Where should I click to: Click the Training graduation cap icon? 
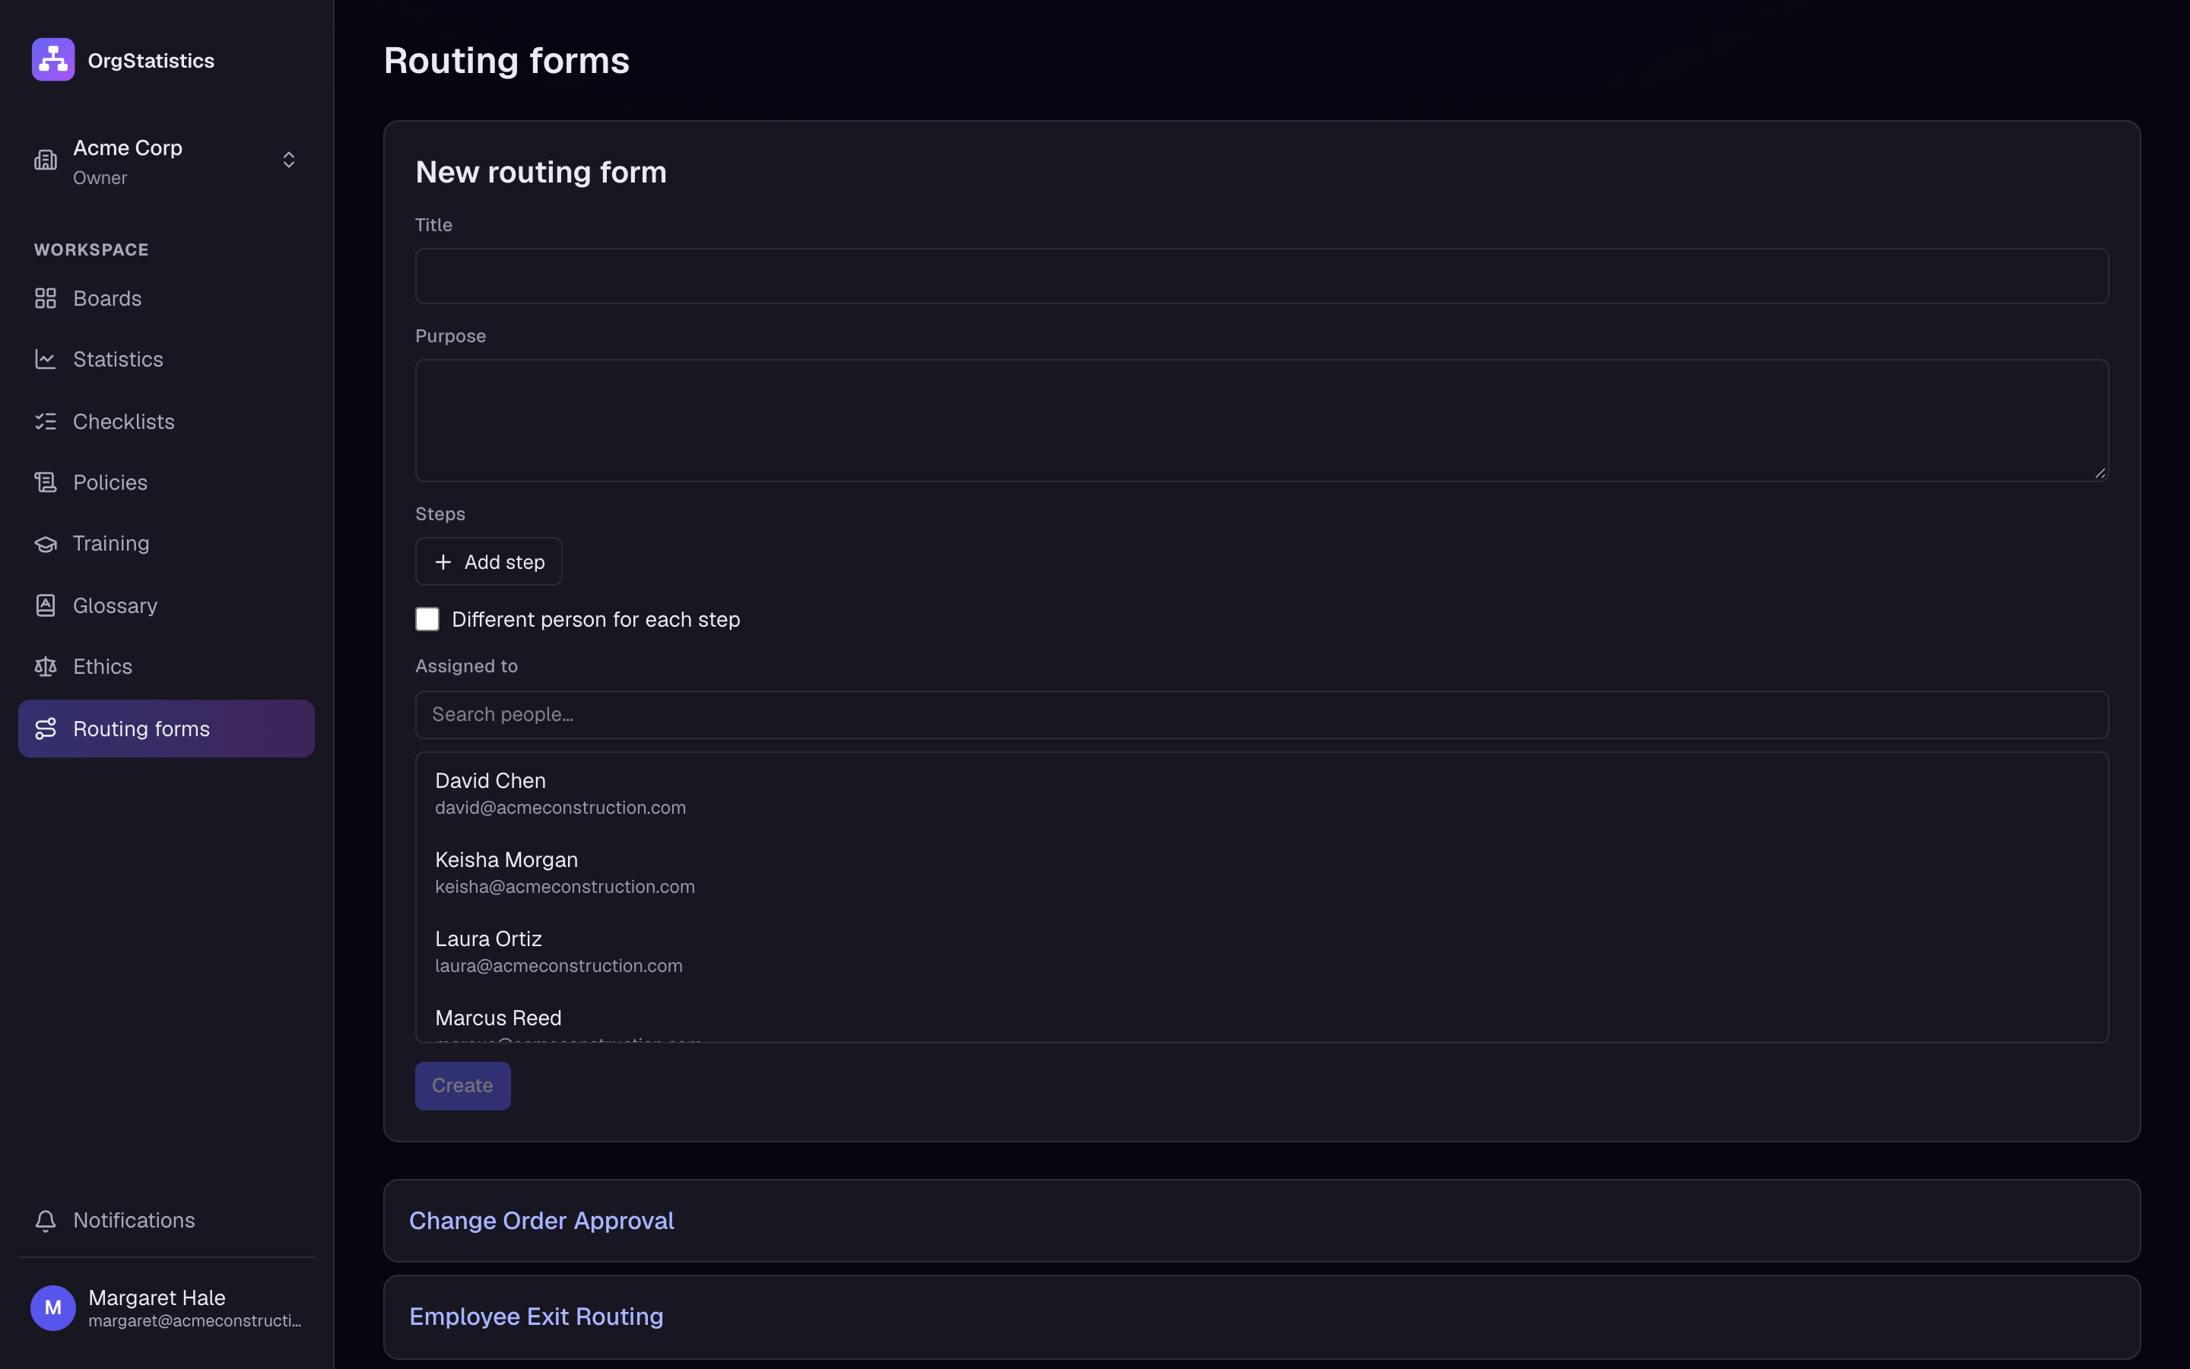coord(46,544)
